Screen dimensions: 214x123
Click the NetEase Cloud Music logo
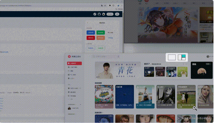tap(74, 56)
